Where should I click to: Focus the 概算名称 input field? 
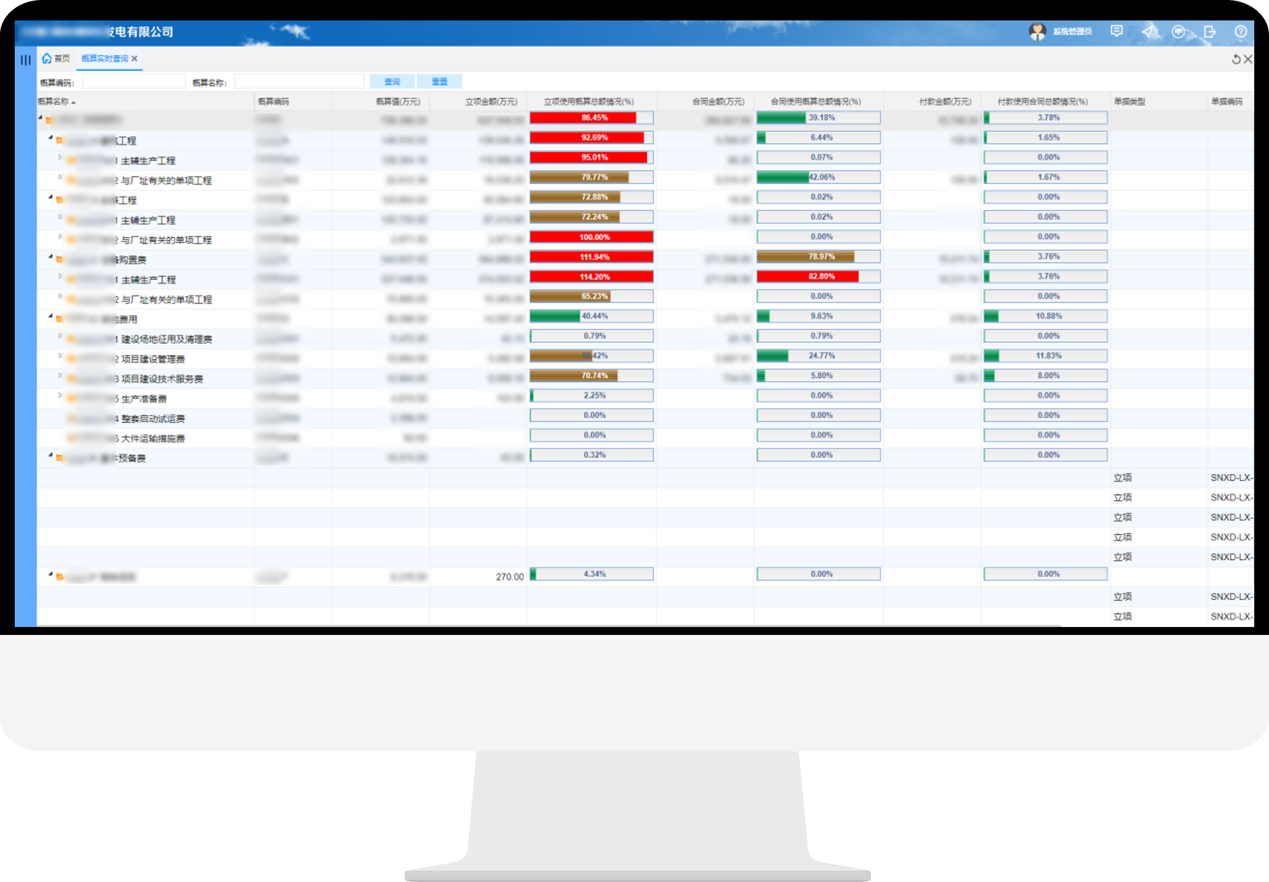pos(299,82)
